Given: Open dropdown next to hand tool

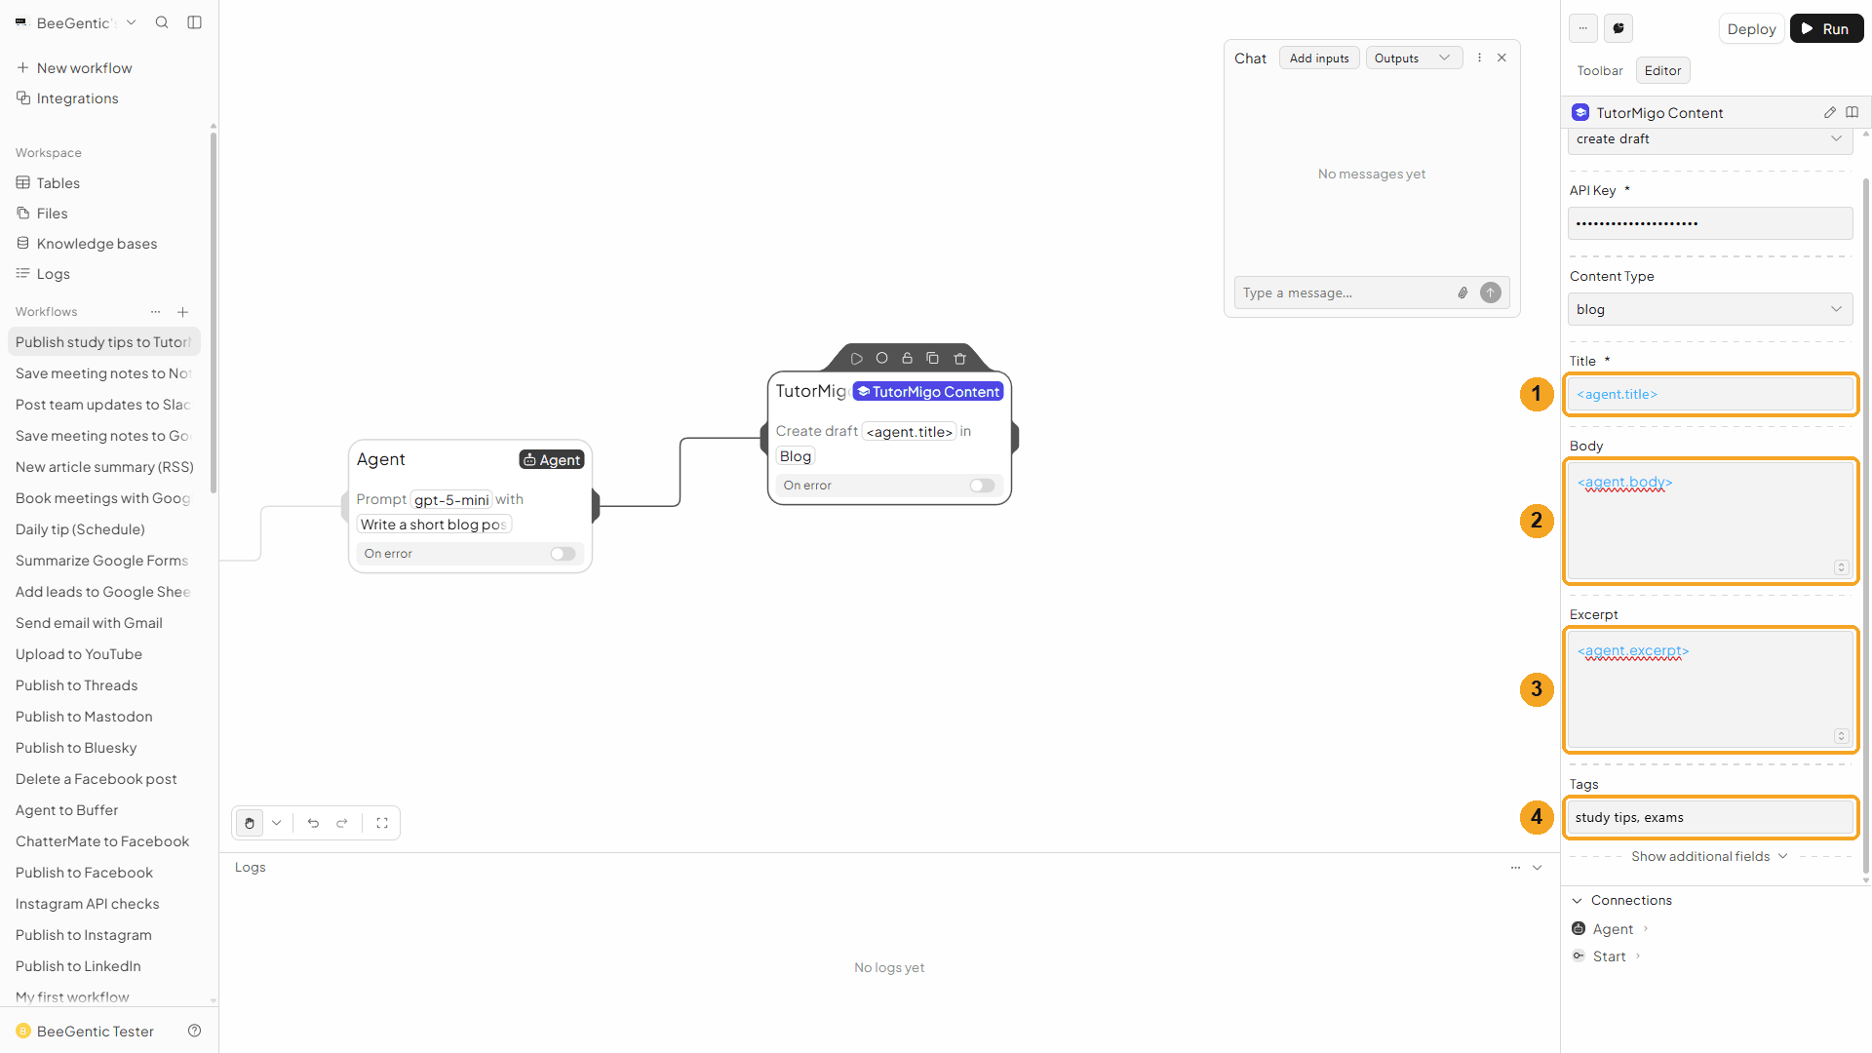Looking at the screenshot, I should (x=277, y=823).
